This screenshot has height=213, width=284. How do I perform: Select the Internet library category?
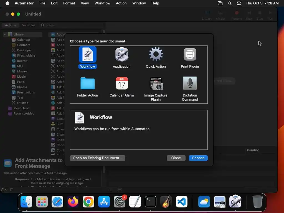(x=23, y=61)
